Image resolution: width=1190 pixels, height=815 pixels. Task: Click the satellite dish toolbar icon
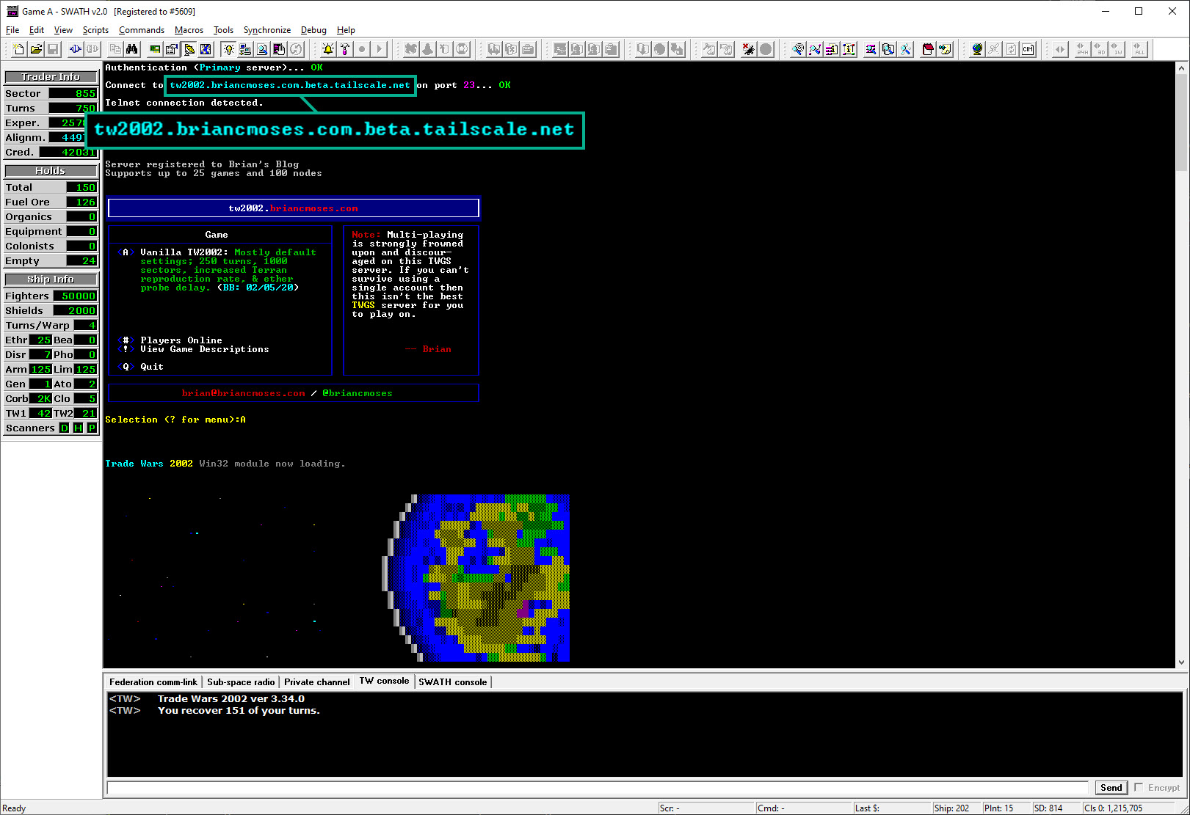[189, 49]
